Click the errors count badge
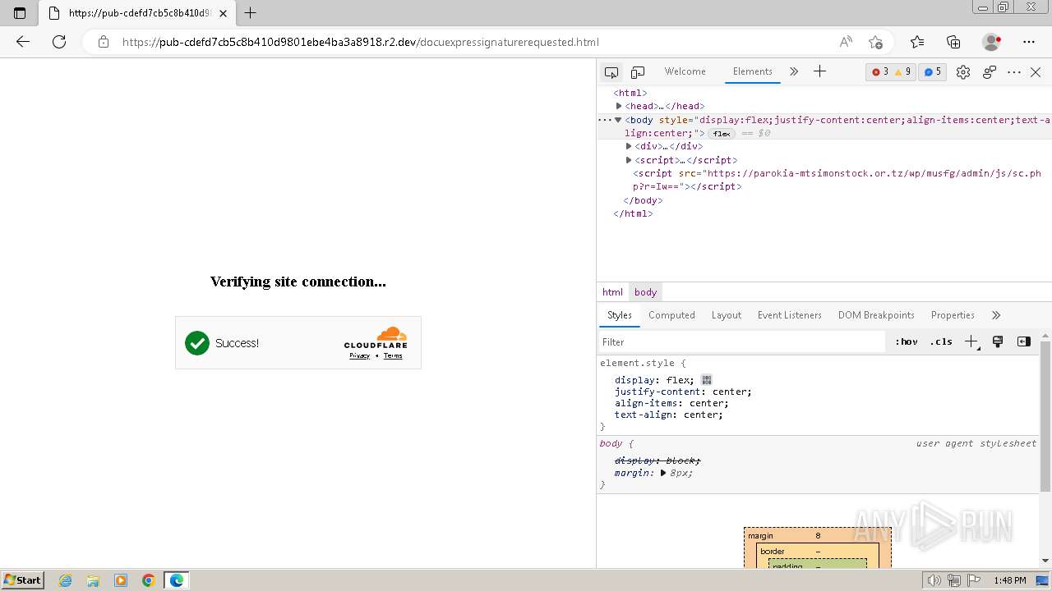The image size is (1052, 591). 879,72
